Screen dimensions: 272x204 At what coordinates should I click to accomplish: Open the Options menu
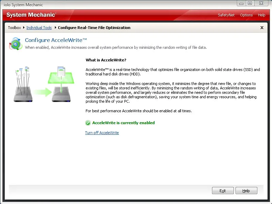coord(246,15)
